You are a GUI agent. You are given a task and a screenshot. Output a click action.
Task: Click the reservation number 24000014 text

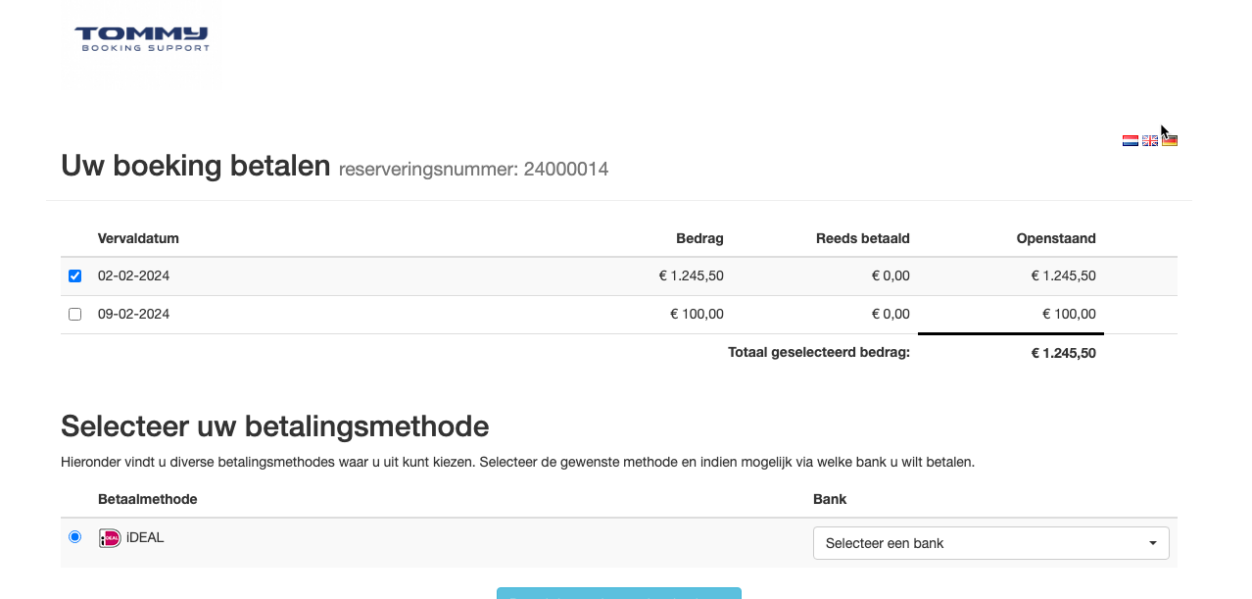point(566,170)
